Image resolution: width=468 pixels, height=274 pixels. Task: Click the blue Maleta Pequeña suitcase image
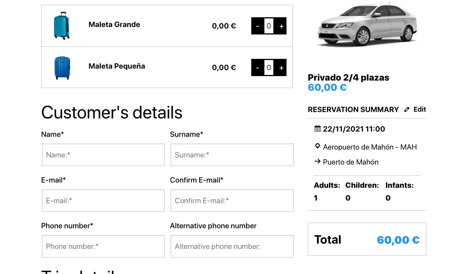click(x=62, y=68)
